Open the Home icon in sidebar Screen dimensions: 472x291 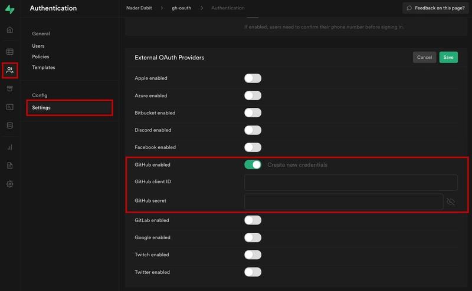pos(10,30)
